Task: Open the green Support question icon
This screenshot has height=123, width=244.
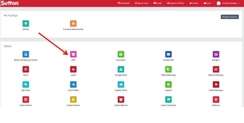Action: click(x=168, y=84)
